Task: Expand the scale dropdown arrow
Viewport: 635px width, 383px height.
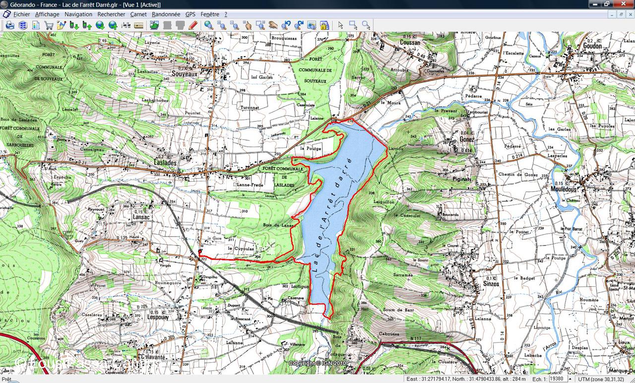Action: [570, 379]
